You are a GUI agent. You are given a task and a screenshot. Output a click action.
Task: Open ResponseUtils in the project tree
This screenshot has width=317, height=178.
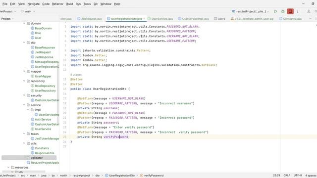pos(43,153)
